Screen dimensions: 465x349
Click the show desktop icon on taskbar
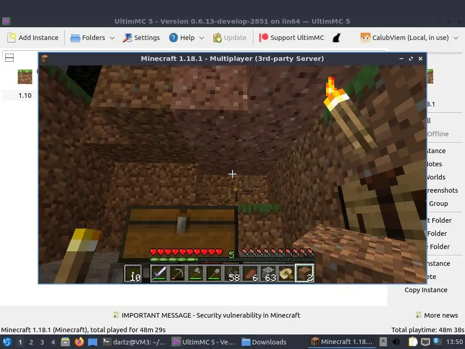pos(93,342)
